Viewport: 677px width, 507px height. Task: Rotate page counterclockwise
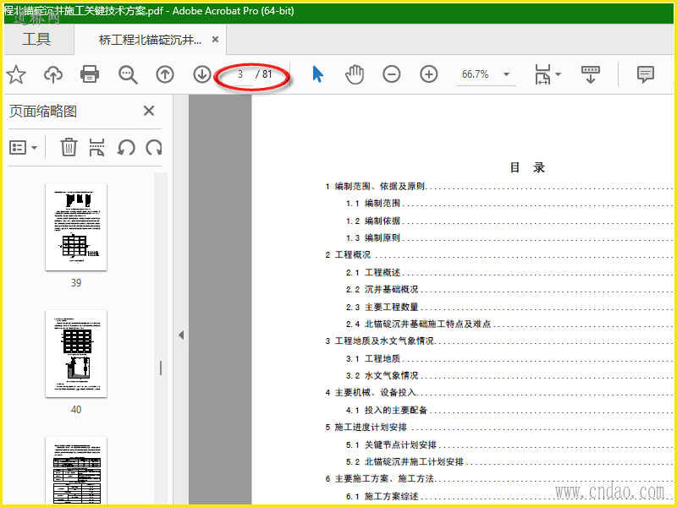[x=126, y=147]
